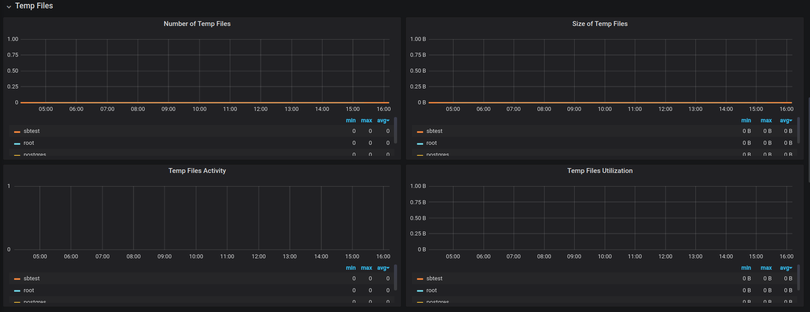Sort Size of Temp Files legend by max
Image resolution: width=810 pixels, height=312 pixels.
pyautogui.click(x=766, y=121)
